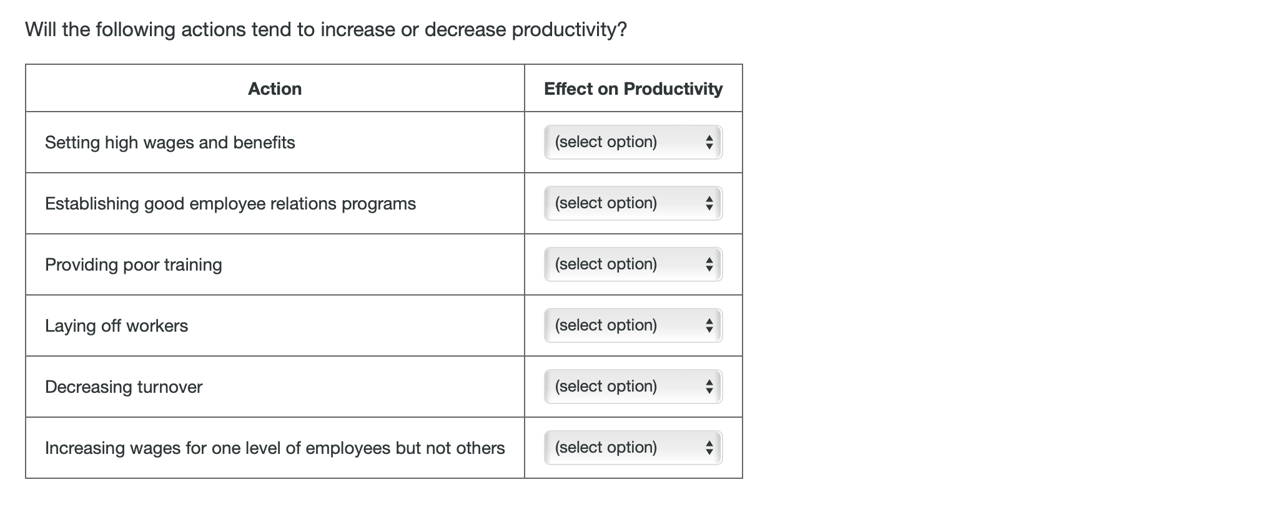Click the stepper arrows on decreasing turnover dropdown
This screenshot has width=1274, height=525.
click(x=710, y=386)
